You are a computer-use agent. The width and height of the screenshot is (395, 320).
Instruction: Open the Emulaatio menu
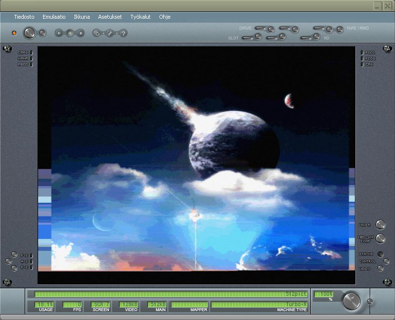[x=54, y=17]
